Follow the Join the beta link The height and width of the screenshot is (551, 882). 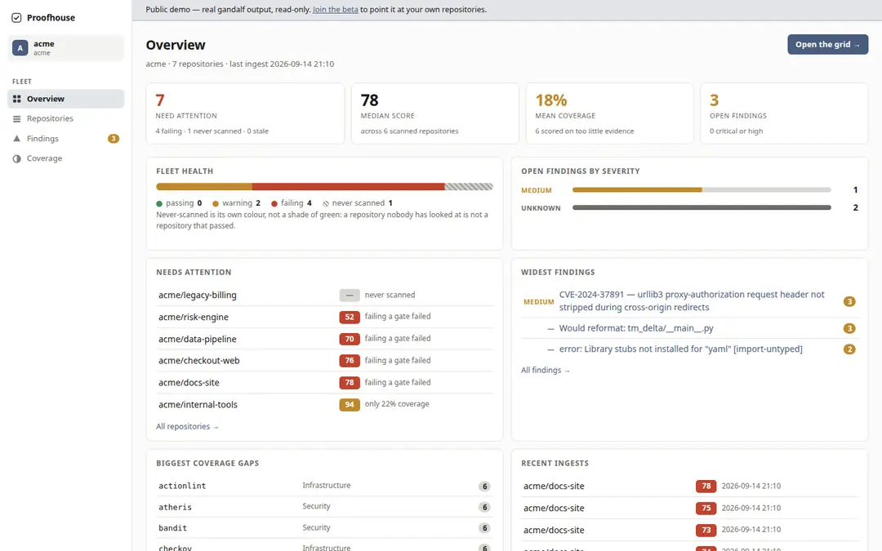[336, 10]
